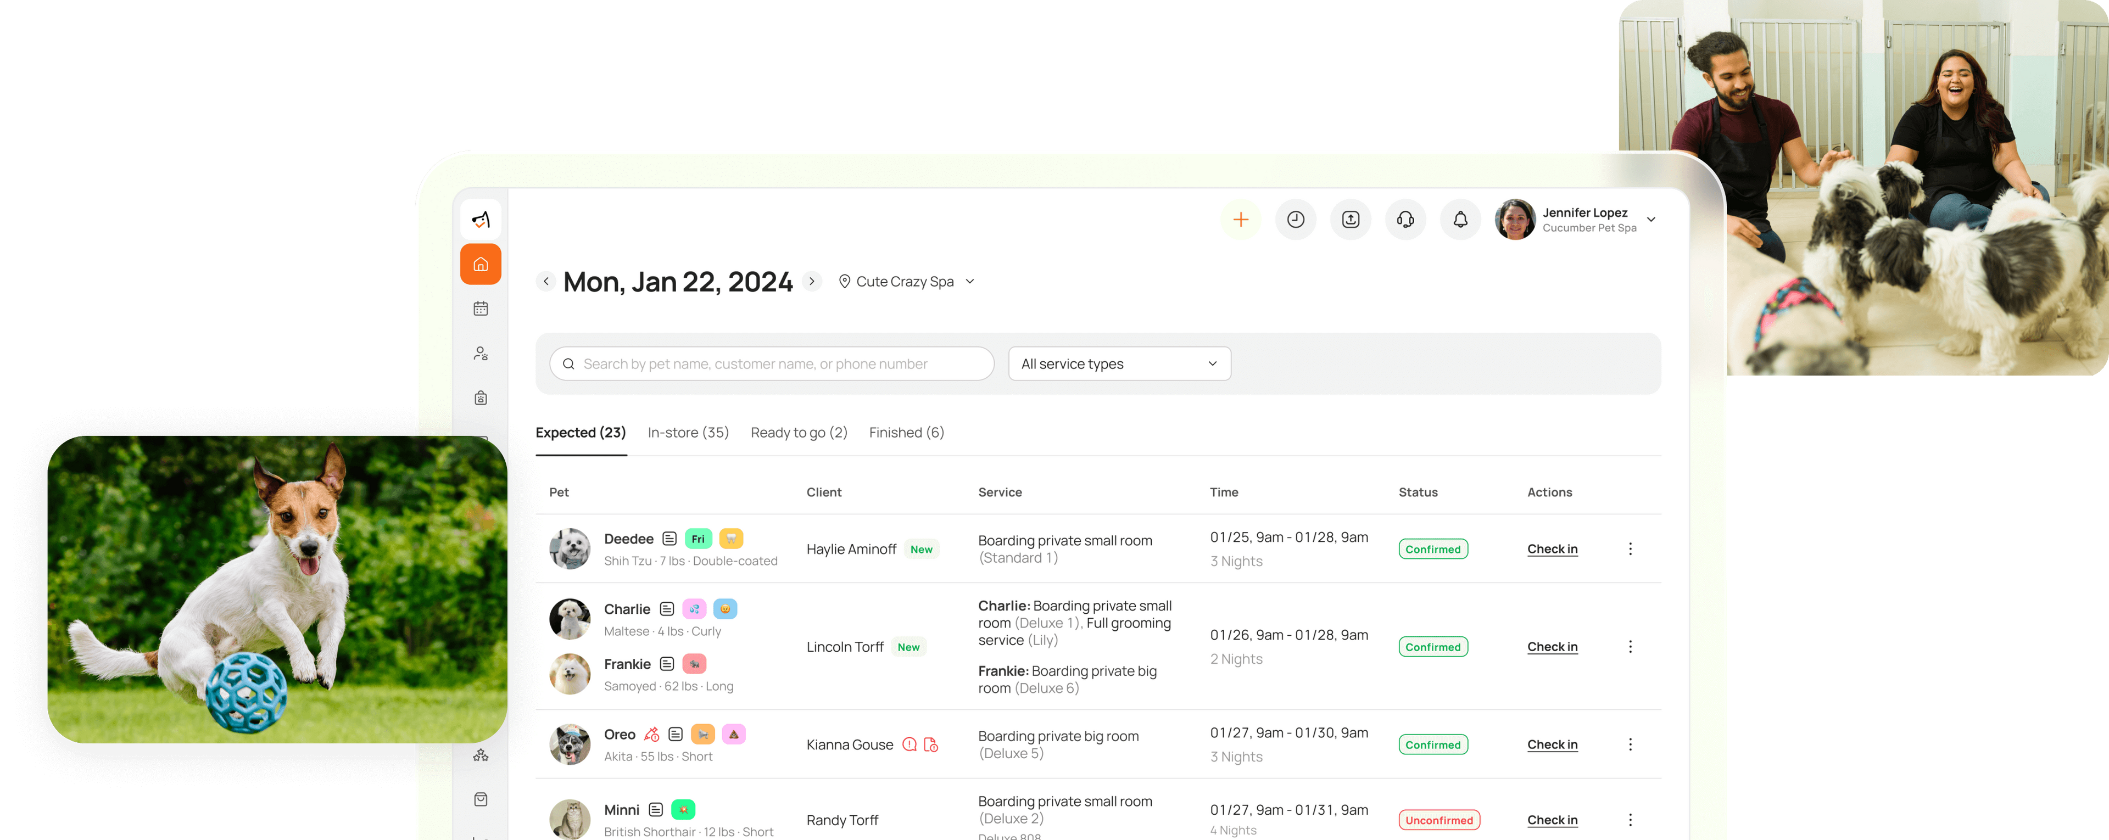This screenshot has width=2109, height=840.
Task: Click Unconfirmed status badge for Minni
Action: coord(1438,820)
